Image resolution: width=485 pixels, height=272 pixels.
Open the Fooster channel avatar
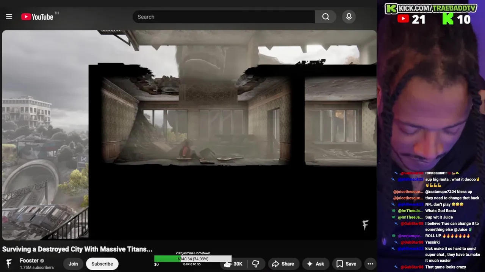(x=9, y=263)
